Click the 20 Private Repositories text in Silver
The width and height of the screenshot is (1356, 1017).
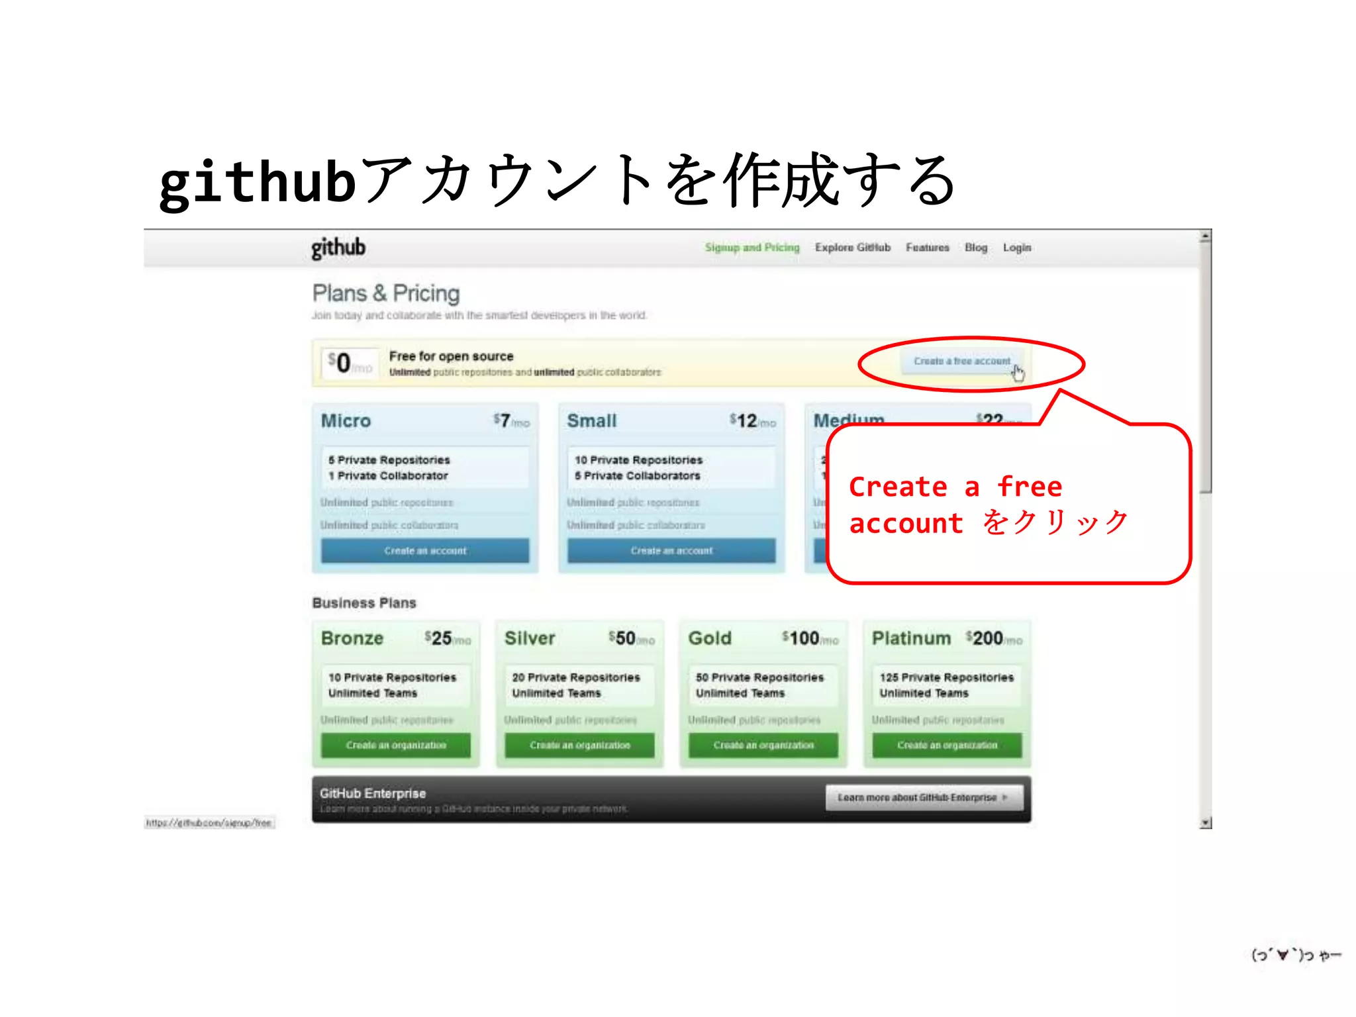pos(576,677)
